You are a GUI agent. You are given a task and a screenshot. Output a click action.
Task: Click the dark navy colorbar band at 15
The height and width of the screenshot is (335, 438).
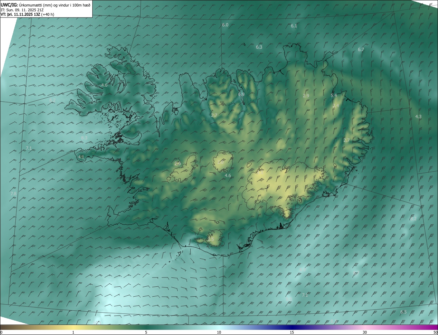pyautogui.click(x=292, y=327)
